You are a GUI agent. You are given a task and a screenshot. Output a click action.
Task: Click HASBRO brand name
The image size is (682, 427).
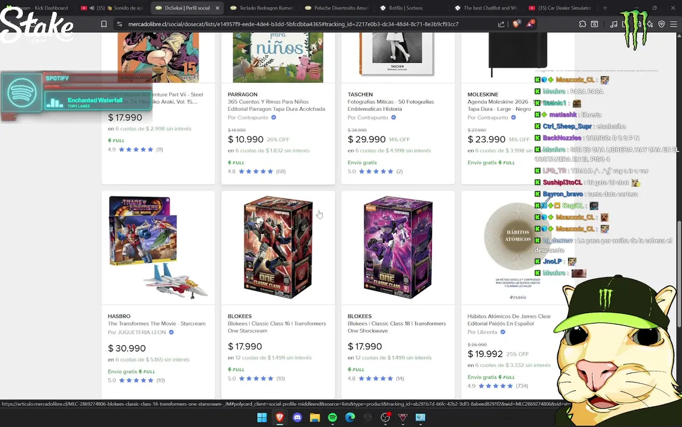[x=119, y=316]
